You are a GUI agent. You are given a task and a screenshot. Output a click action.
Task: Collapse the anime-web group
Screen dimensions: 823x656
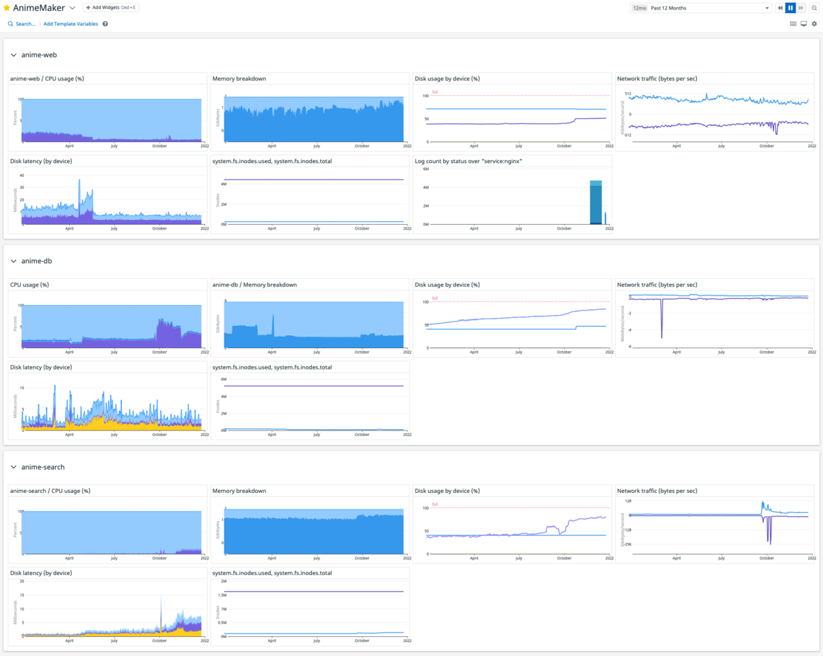coord(13,55)
